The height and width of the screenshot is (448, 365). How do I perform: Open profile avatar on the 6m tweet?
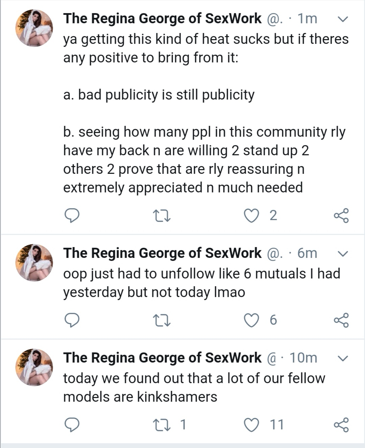[x=34, y=262]
